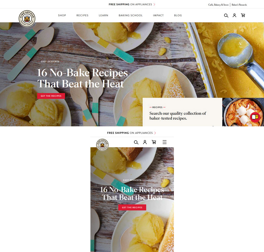Image resolution: width=264 pixels, height=252 pixels.
Task: Click the mobile search magnifier icon
Action: [x=136, y=142]
